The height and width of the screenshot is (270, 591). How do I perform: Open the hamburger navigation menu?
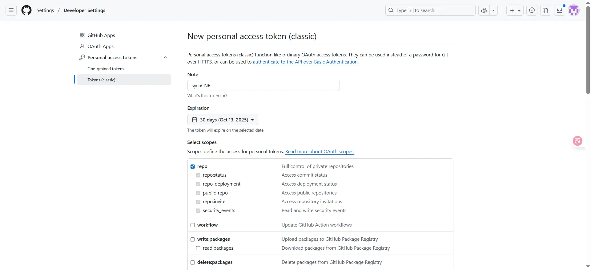click(11, 10)
